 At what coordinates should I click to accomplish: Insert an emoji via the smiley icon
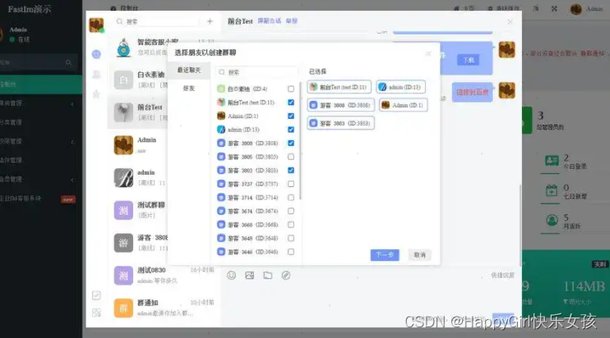coord(232,276)
